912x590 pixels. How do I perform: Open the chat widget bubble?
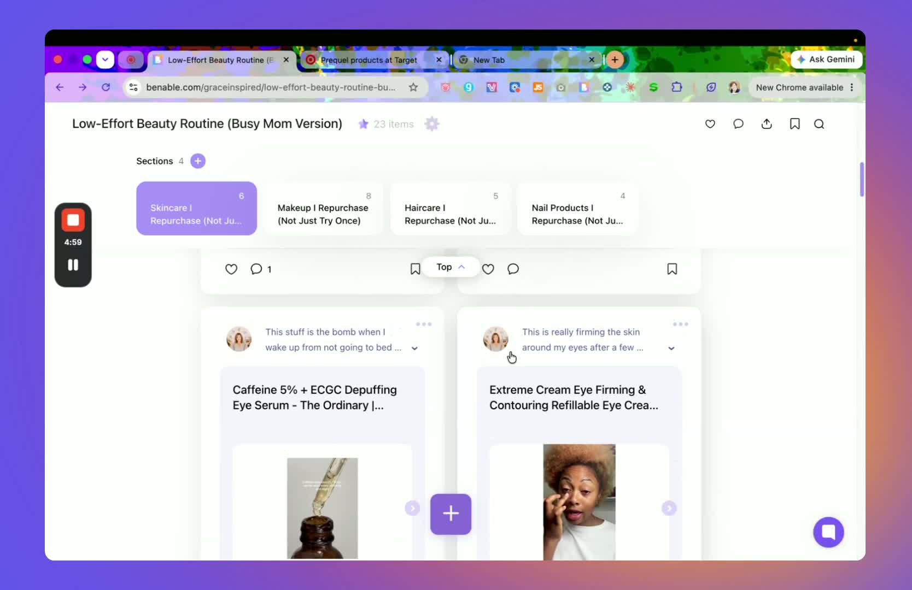coord(828,532)
